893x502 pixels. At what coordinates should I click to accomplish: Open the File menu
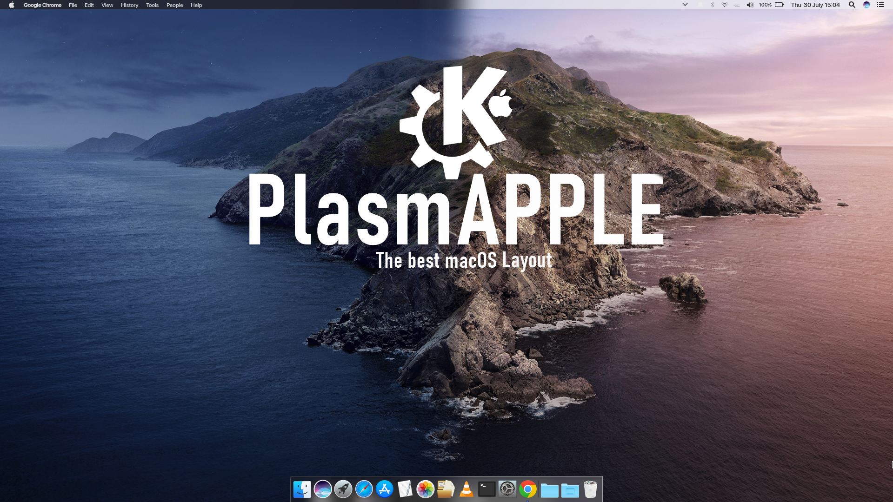coord(73,5)
